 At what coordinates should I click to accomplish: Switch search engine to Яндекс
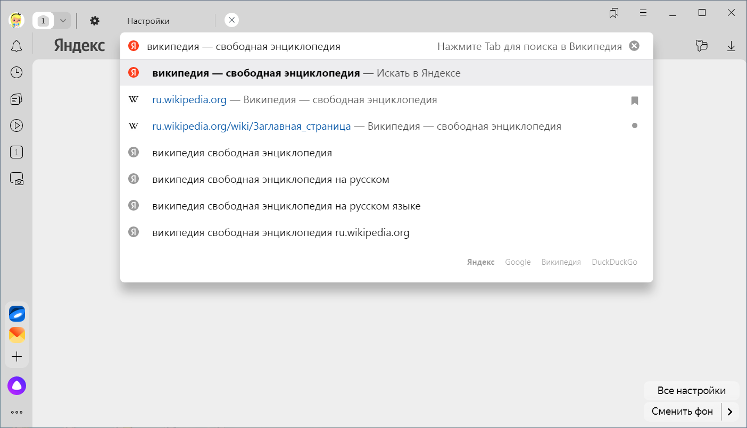pos(481,262)
